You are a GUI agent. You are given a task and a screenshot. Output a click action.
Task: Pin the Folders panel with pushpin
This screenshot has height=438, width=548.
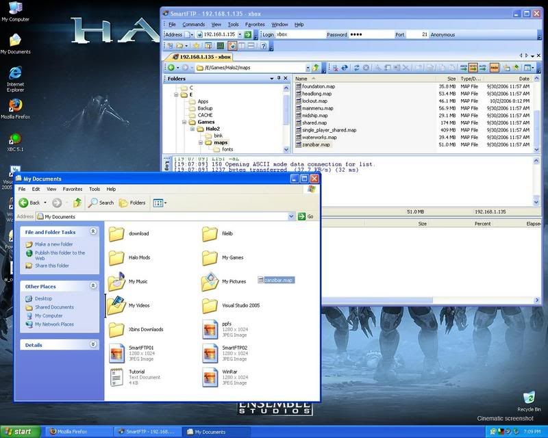pos(279,78)
